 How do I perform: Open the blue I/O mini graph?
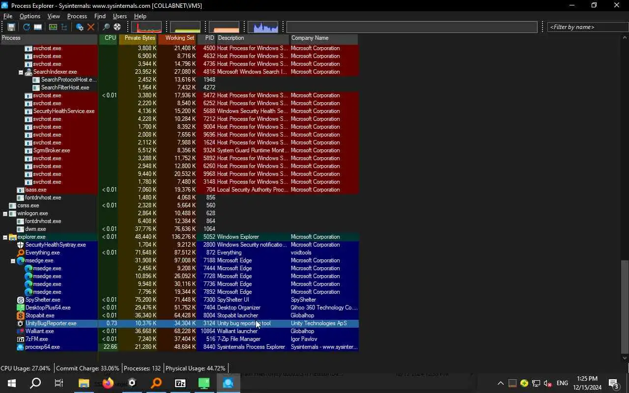[x=263, y=27]
